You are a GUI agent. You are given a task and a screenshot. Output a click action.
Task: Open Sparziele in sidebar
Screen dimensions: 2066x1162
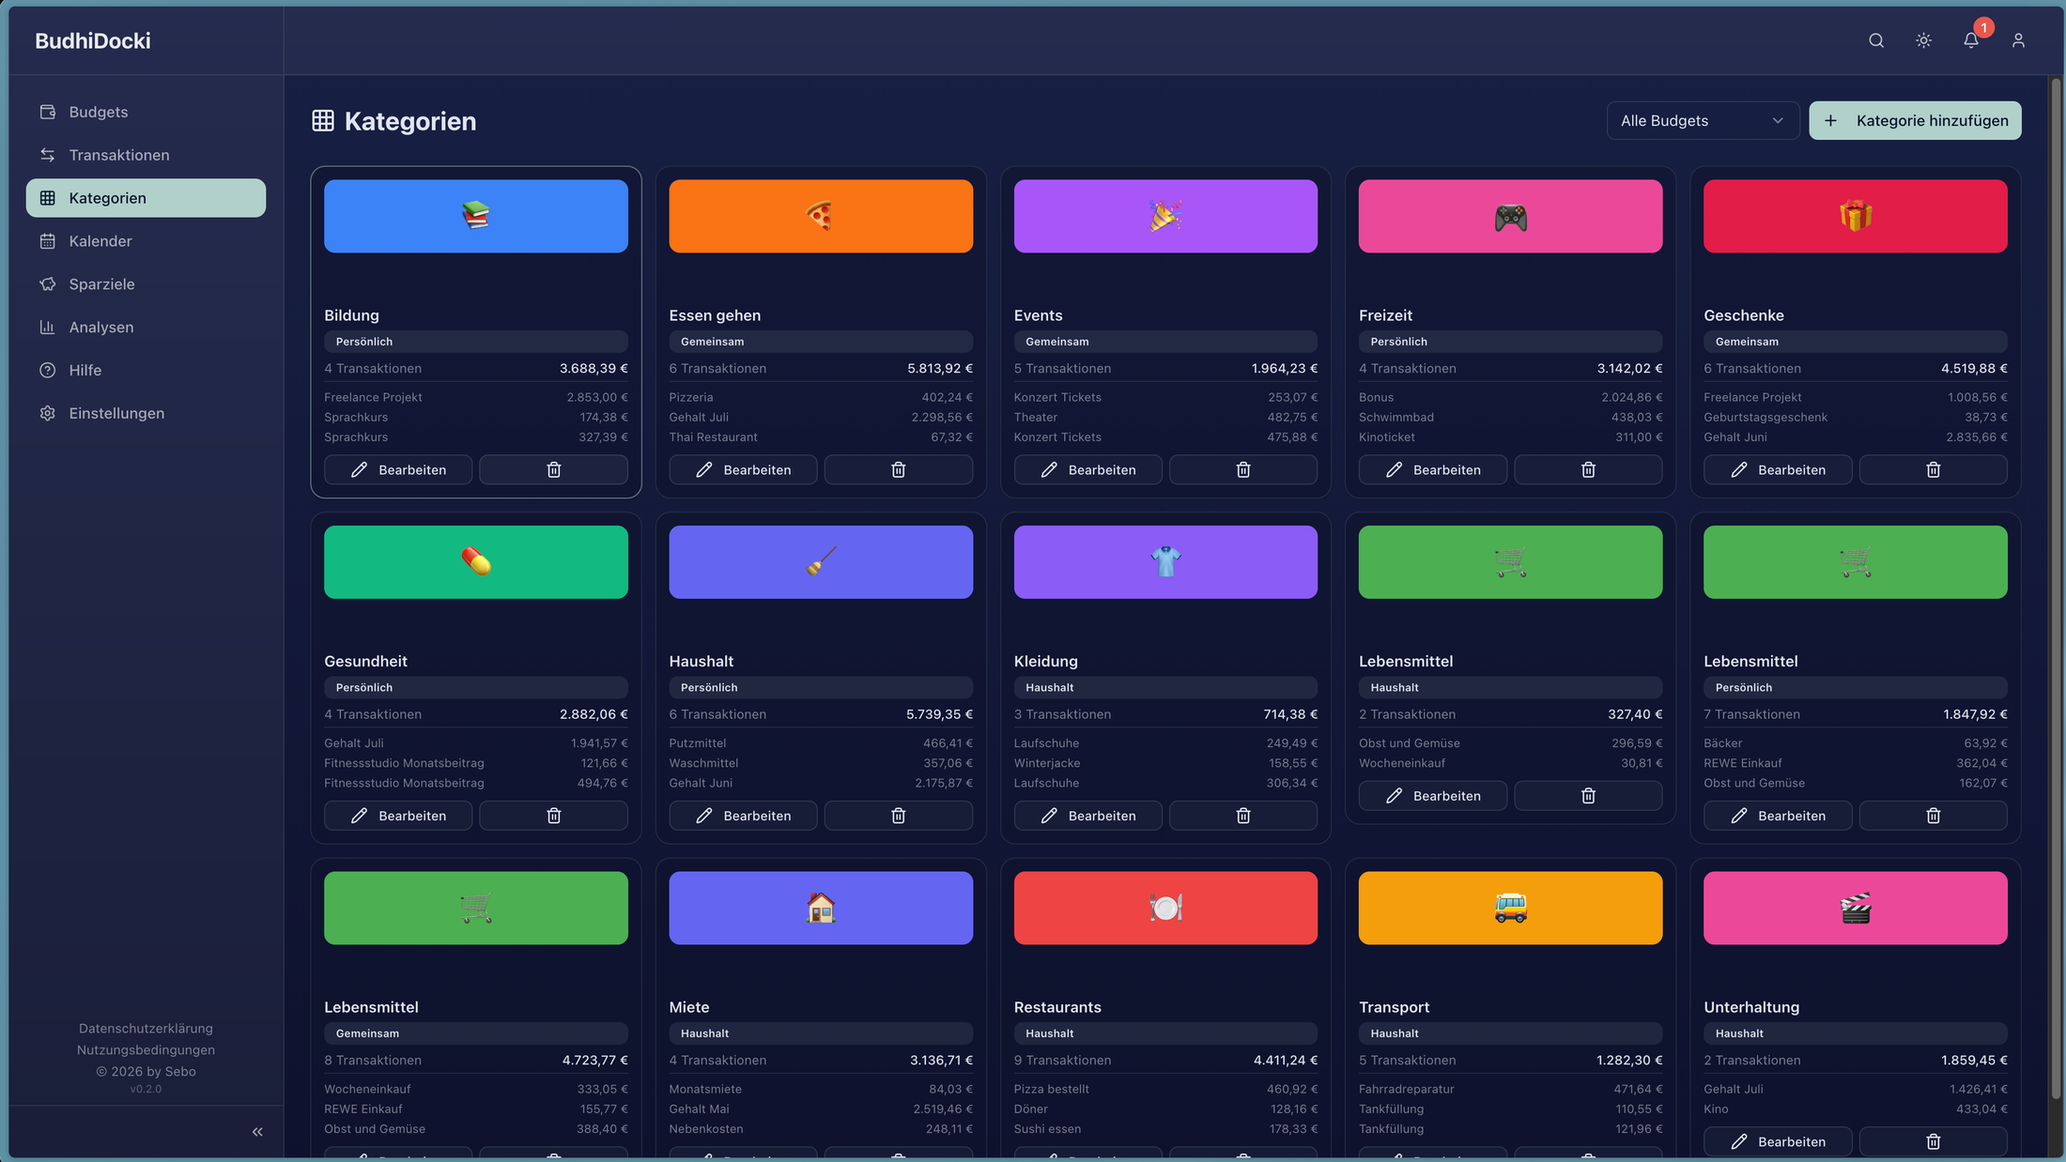click(146, 284)
